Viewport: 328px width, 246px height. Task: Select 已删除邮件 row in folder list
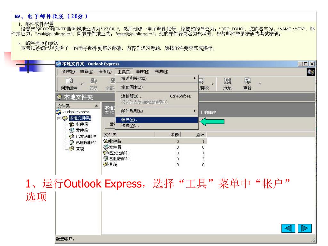click(155, 159)
